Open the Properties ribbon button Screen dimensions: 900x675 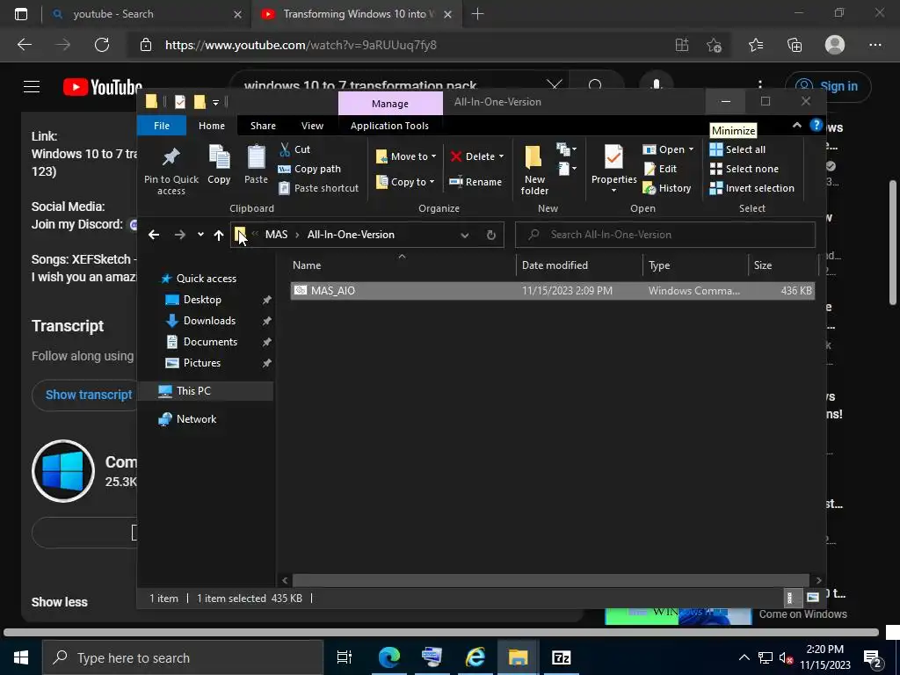point(613,169)
